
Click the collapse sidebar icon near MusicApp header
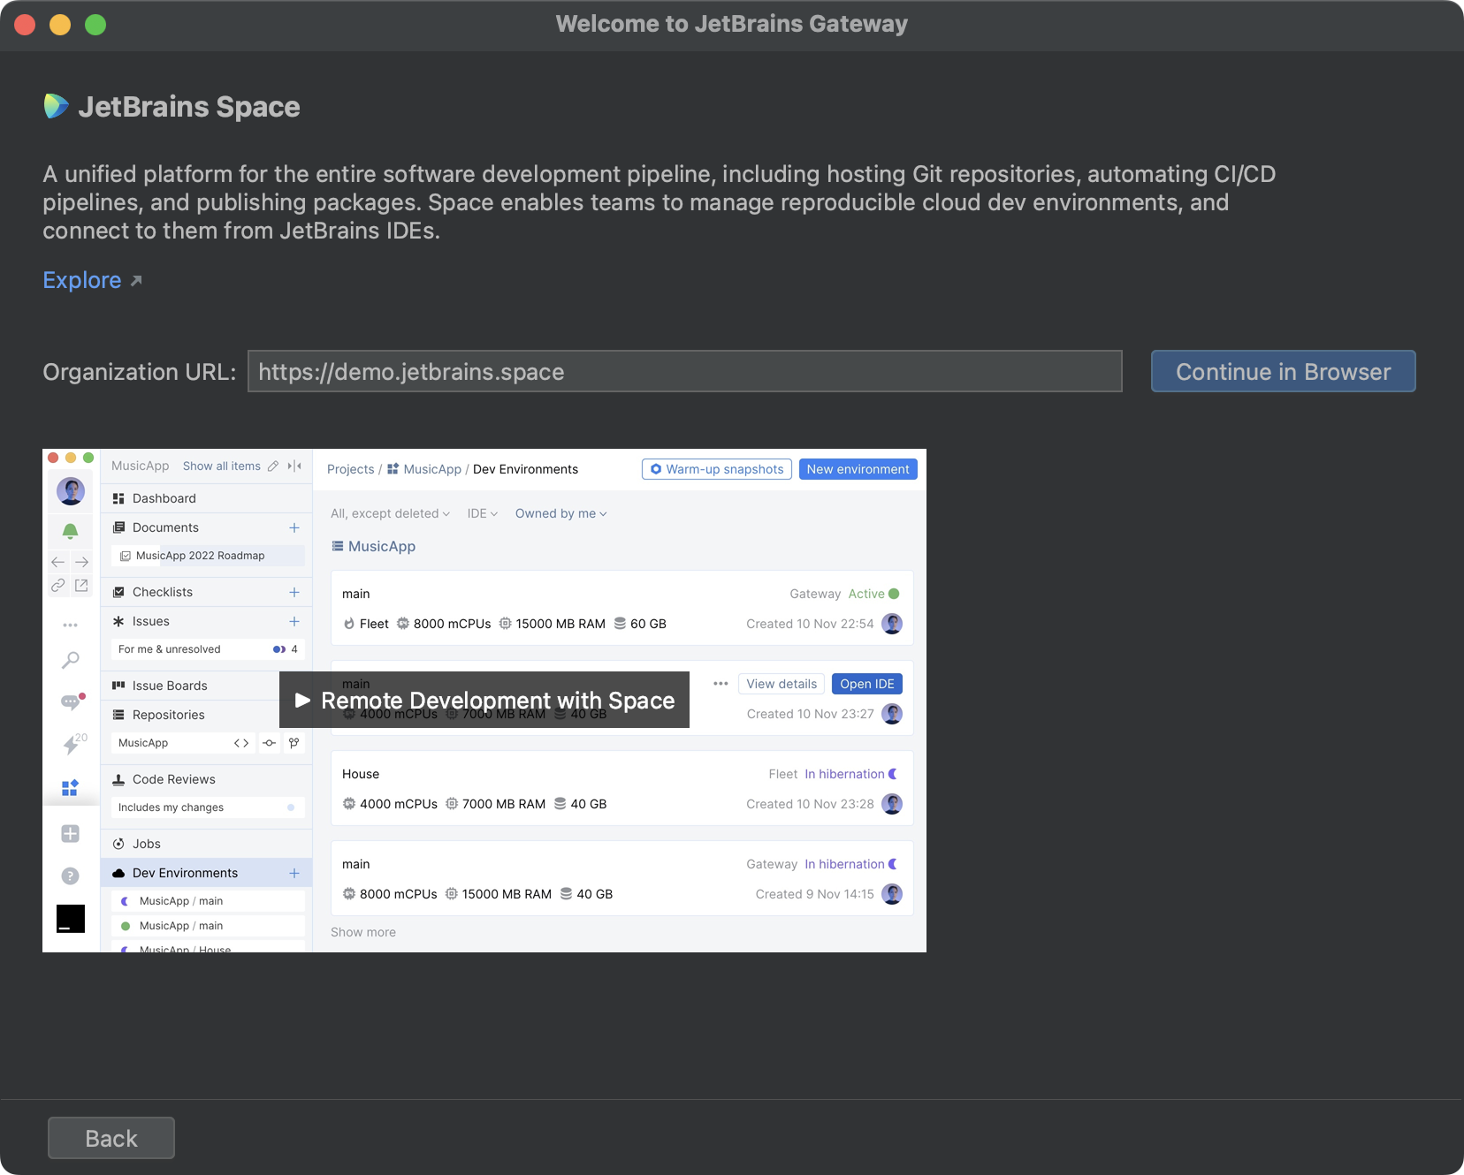pyautogui.click(x=294, y=466)
